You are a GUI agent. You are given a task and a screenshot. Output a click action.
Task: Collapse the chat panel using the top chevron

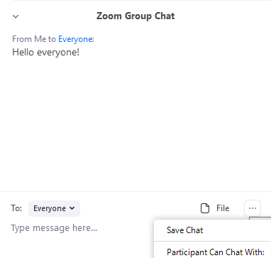[16, 16]
